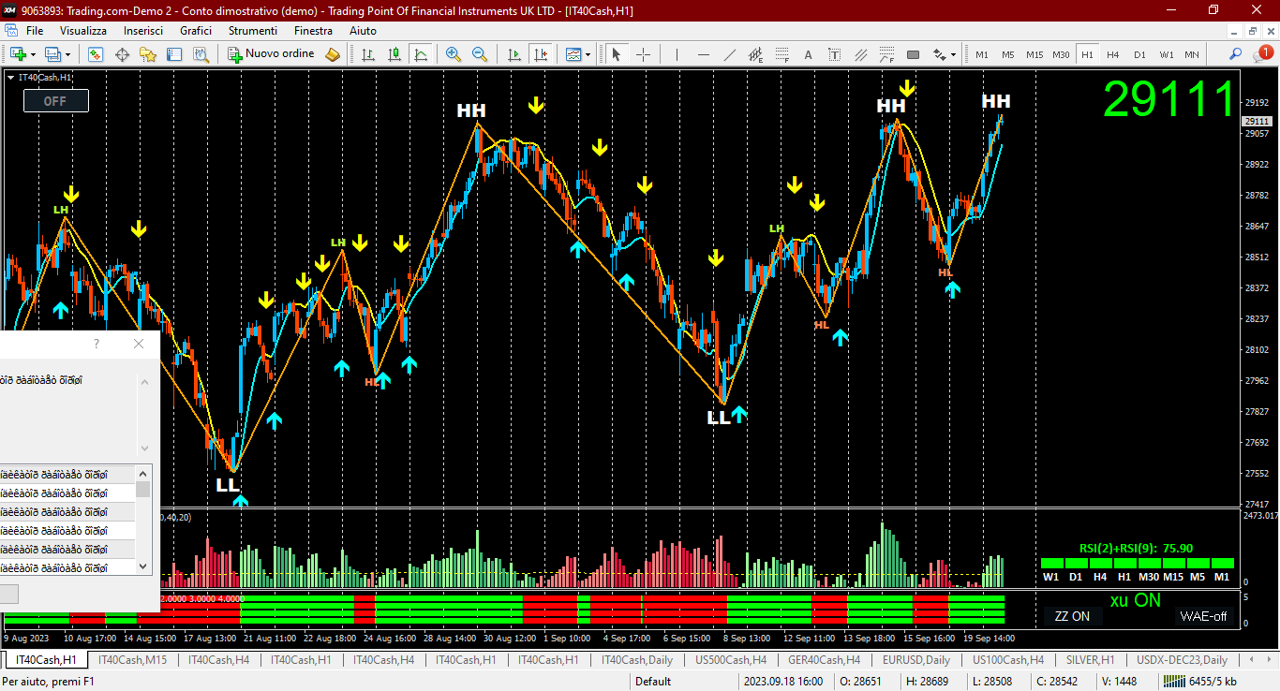
Task: Select the equidistant channel tool
Action: (756, 54)
